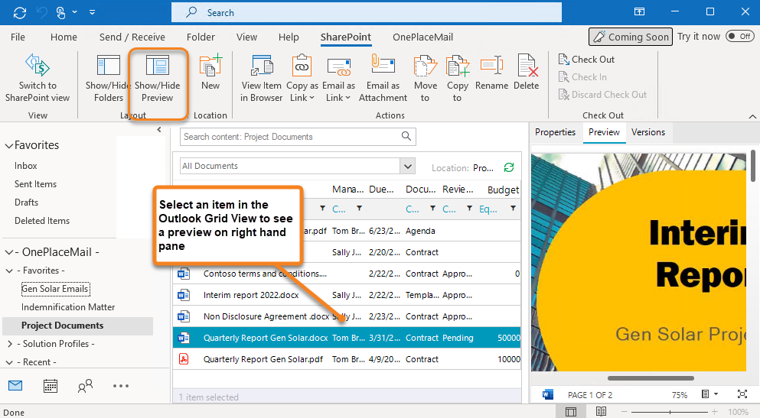The width and height of the screenshot is (760, 418).
Task: Click the top Search box
Action: 367,12
